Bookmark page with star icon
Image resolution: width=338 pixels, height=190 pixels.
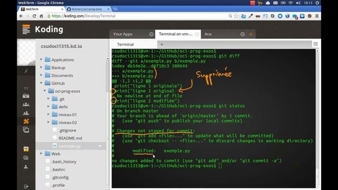click(x=236, y=16)
